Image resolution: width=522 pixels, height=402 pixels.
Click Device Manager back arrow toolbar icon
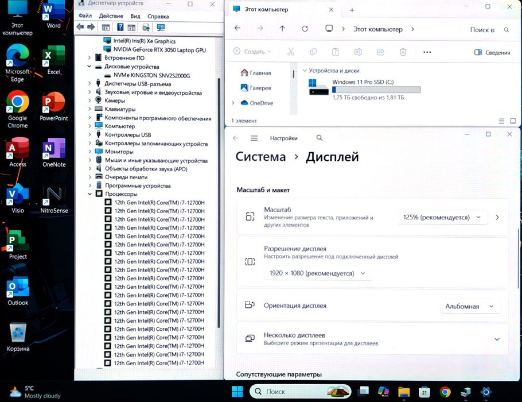[x=80, y=27]
